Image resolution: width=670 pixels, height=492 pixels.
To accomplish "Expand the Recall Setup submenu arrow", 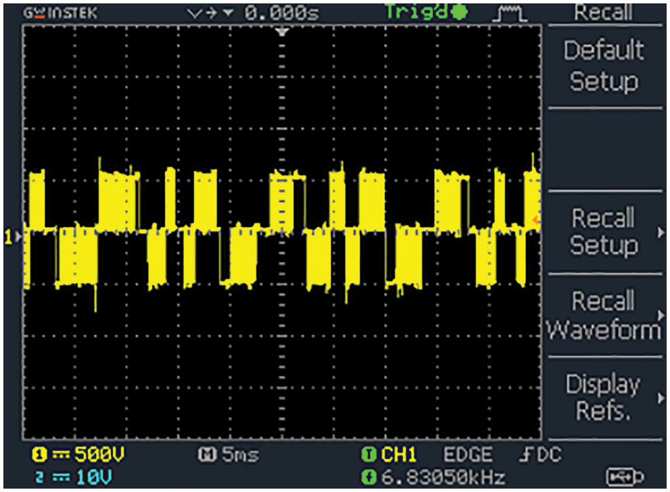I will coord(661,232).
